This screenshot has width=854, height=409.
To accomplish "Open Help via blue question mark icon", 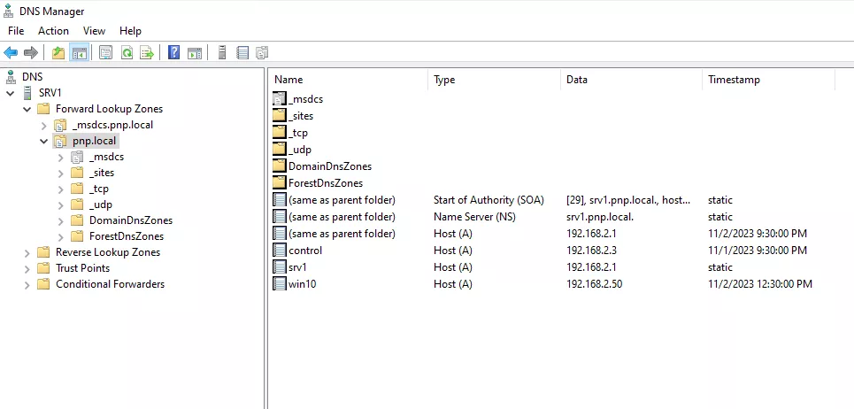I will [x=173, y=53].
